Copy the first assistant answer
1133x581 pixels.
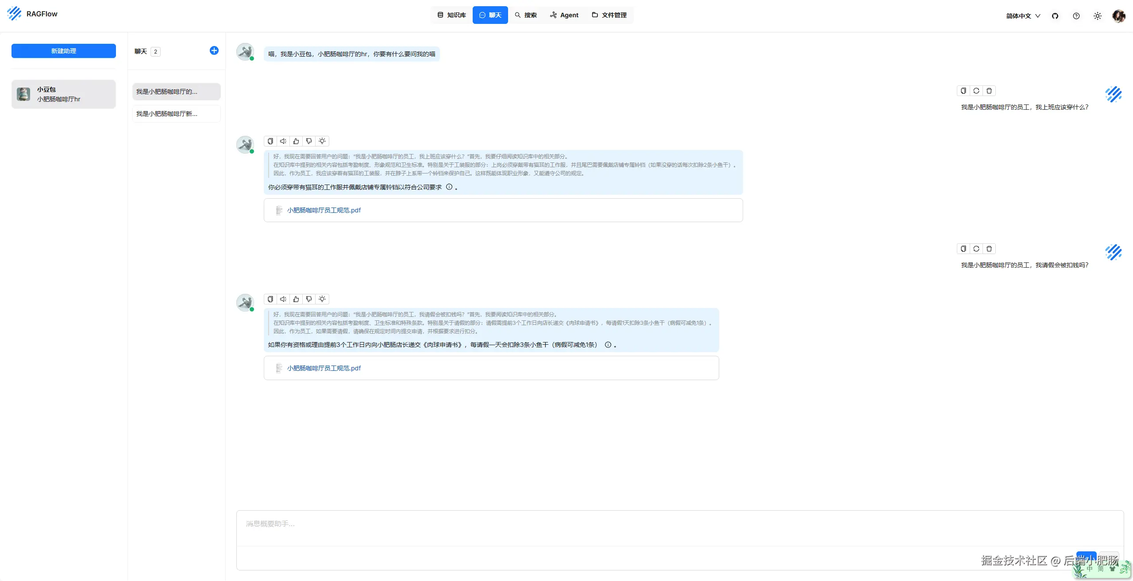[270, 141]
